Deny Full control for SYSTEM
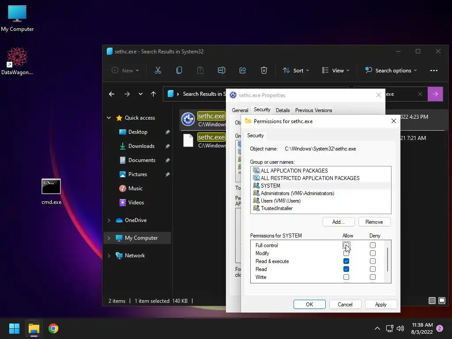This screenshot has height=339, width=452. (x=373, y=245)
